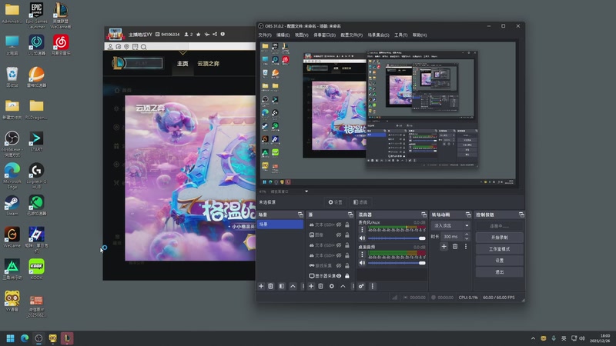
Task: Open 停靠窗口(D) menu in OBS
Action: coord(324,35)
